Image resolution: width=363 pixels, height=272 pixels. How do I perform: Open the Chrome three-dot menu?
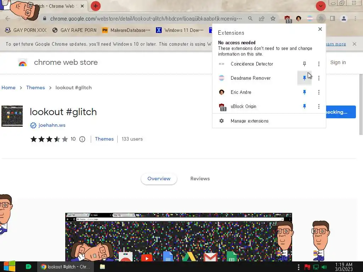(x=355, y=18)
